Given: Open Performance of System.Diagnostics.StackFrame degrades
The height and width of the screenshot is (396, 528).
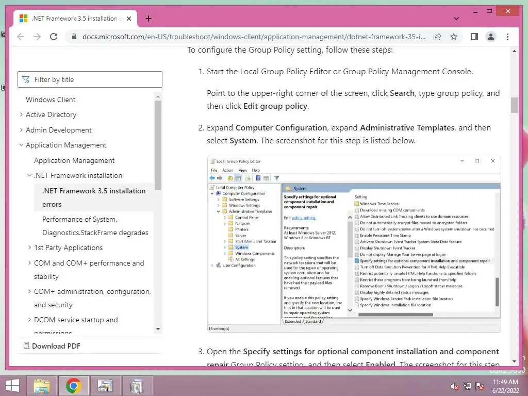Looking at the screenshot, I should point(95,226).
